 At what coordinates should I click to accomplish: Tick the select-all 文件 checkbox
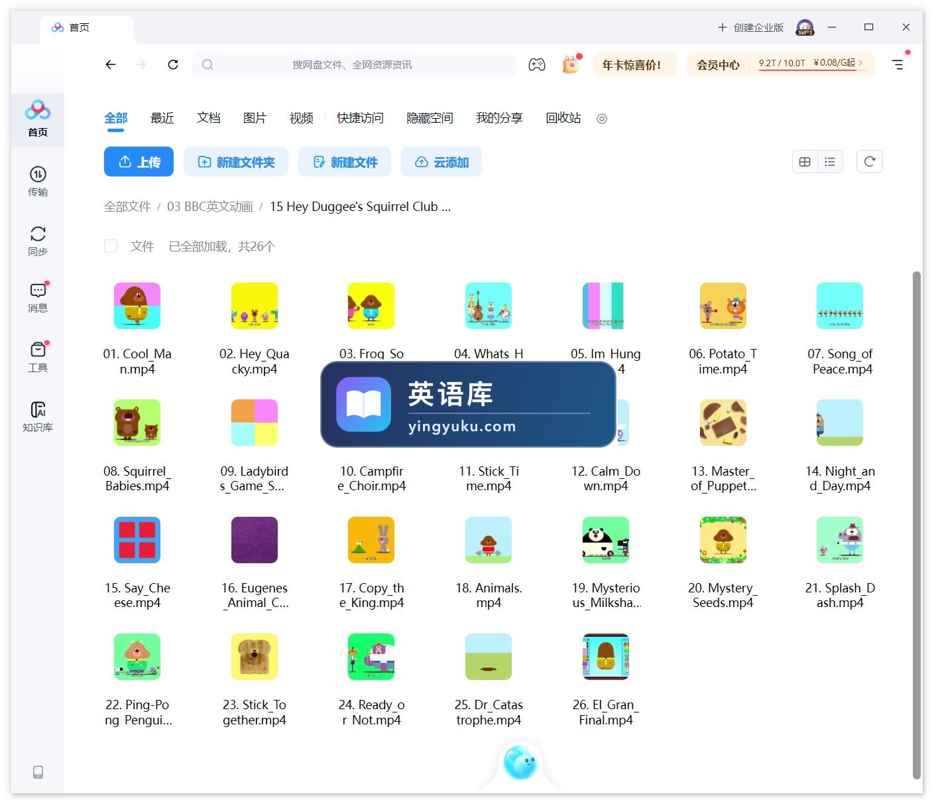tap(111, 246)
